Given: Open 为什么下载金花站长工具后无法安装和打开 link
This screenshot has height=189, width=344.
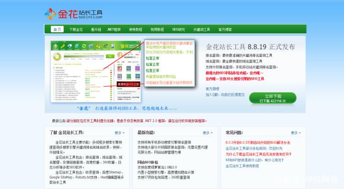Looking at the screenshot, I should 258,154.
